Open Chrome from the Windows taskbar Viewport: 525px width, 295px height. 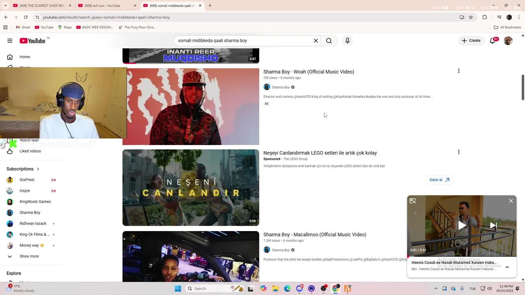pyautogui.click(x=336, y=288)
